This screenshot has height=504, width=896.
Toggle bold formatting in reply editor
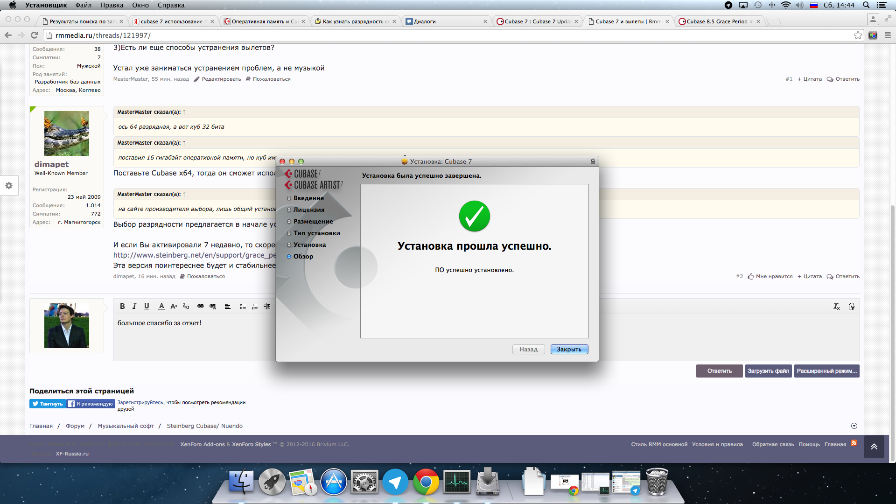(x=122, y=306)
